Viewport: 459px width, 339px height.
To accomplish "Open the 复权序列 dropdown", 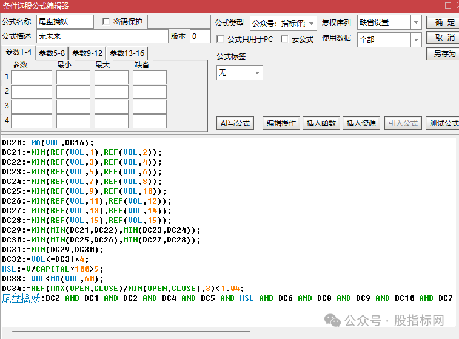I will 416,22.
